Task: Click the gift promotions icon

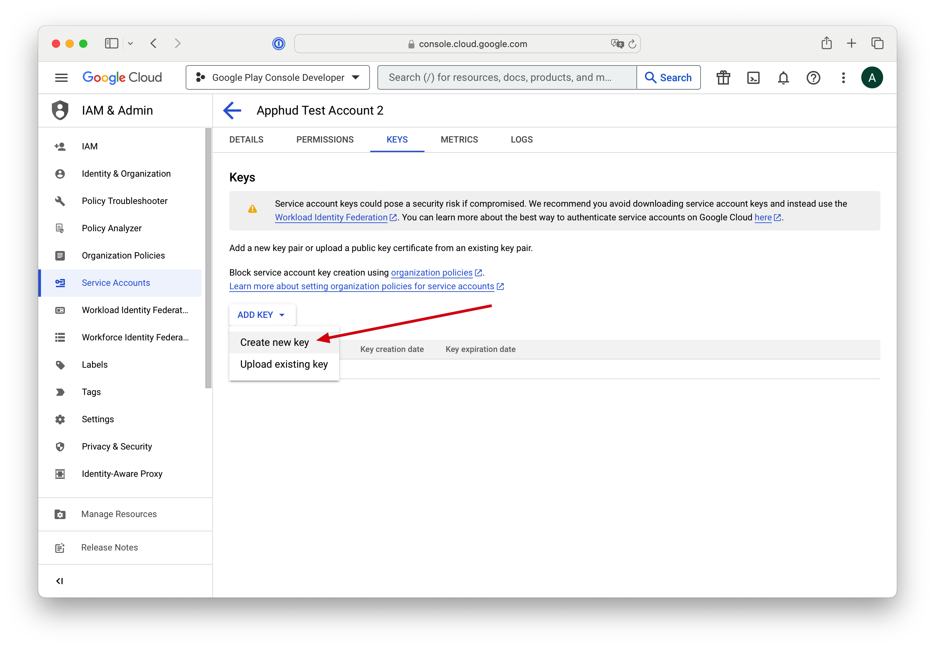Action: point(723,77)
